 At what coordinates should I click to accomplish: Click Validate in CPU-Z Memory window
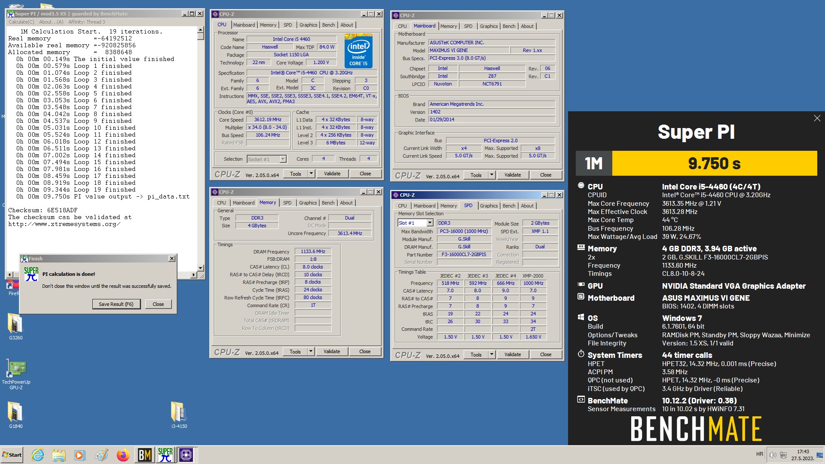pyautogui.click(x=332, y=351)
